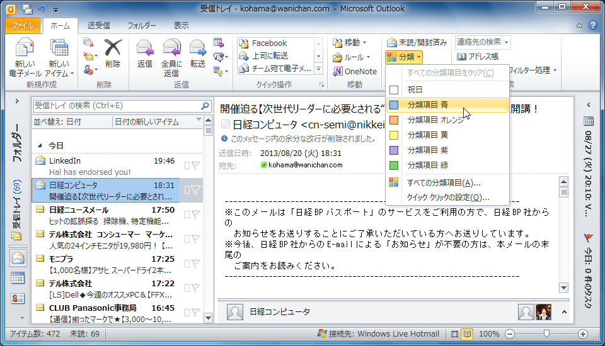
Task: Switch to the フォルダー tab
Action: 142,25
